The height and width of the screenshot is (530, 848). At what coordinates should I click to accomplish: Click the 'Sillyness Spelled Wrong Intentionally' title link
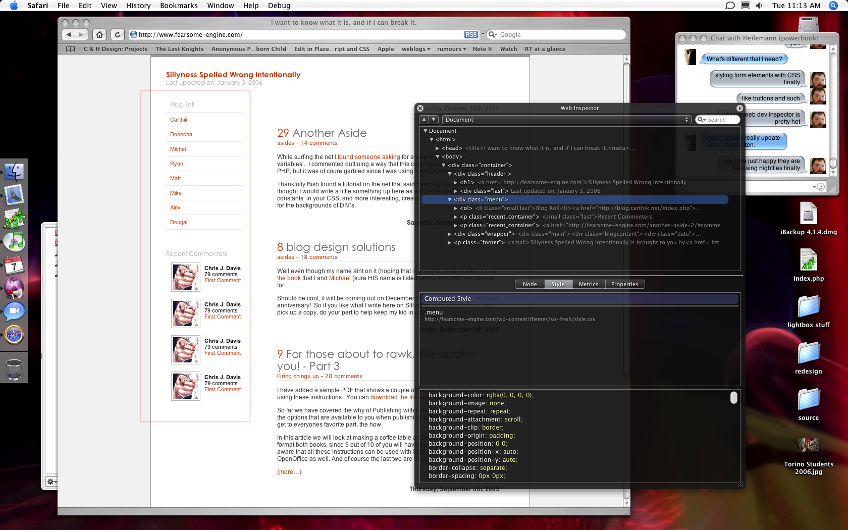(x=233, y=75)
